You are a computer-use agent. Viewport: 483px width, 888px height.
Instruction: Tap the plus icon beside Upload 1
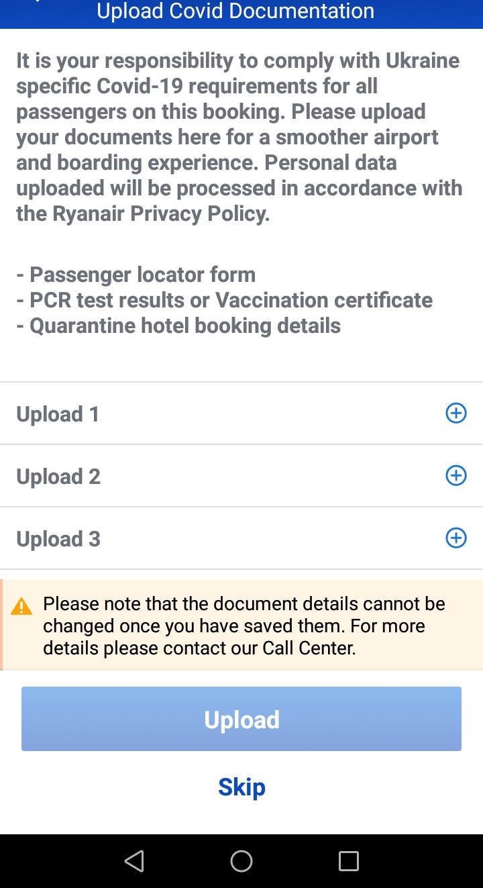[456, 413]
